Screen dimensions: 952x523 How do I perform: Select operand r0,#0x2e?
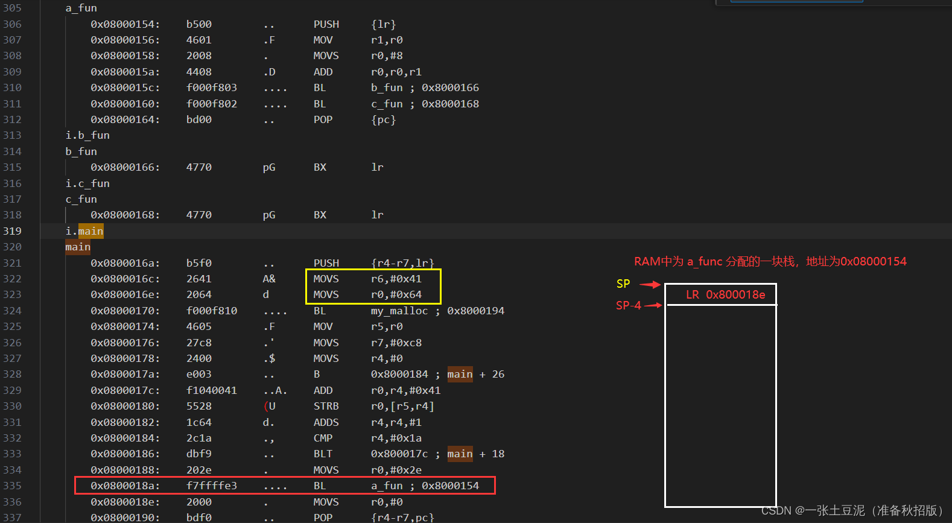pos(396,470)
